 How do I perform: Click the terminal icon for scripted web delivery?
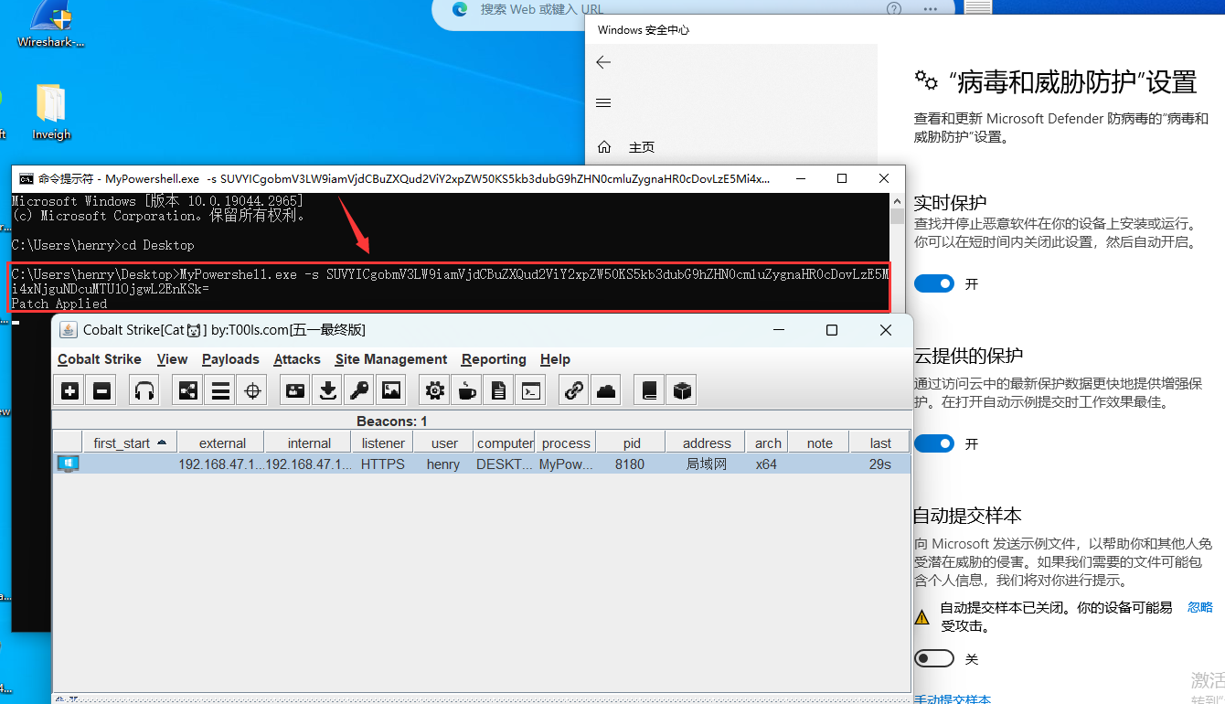[x=531, y=391]
